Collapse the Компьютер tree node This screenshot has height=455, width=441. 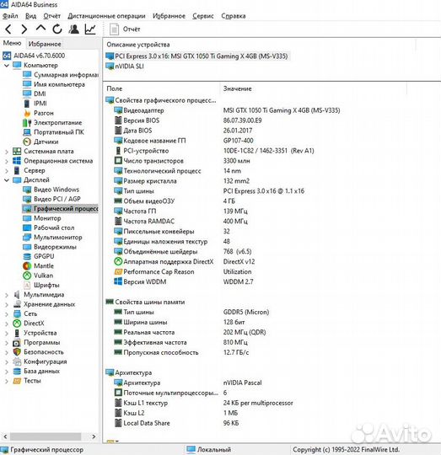(7, 65)
